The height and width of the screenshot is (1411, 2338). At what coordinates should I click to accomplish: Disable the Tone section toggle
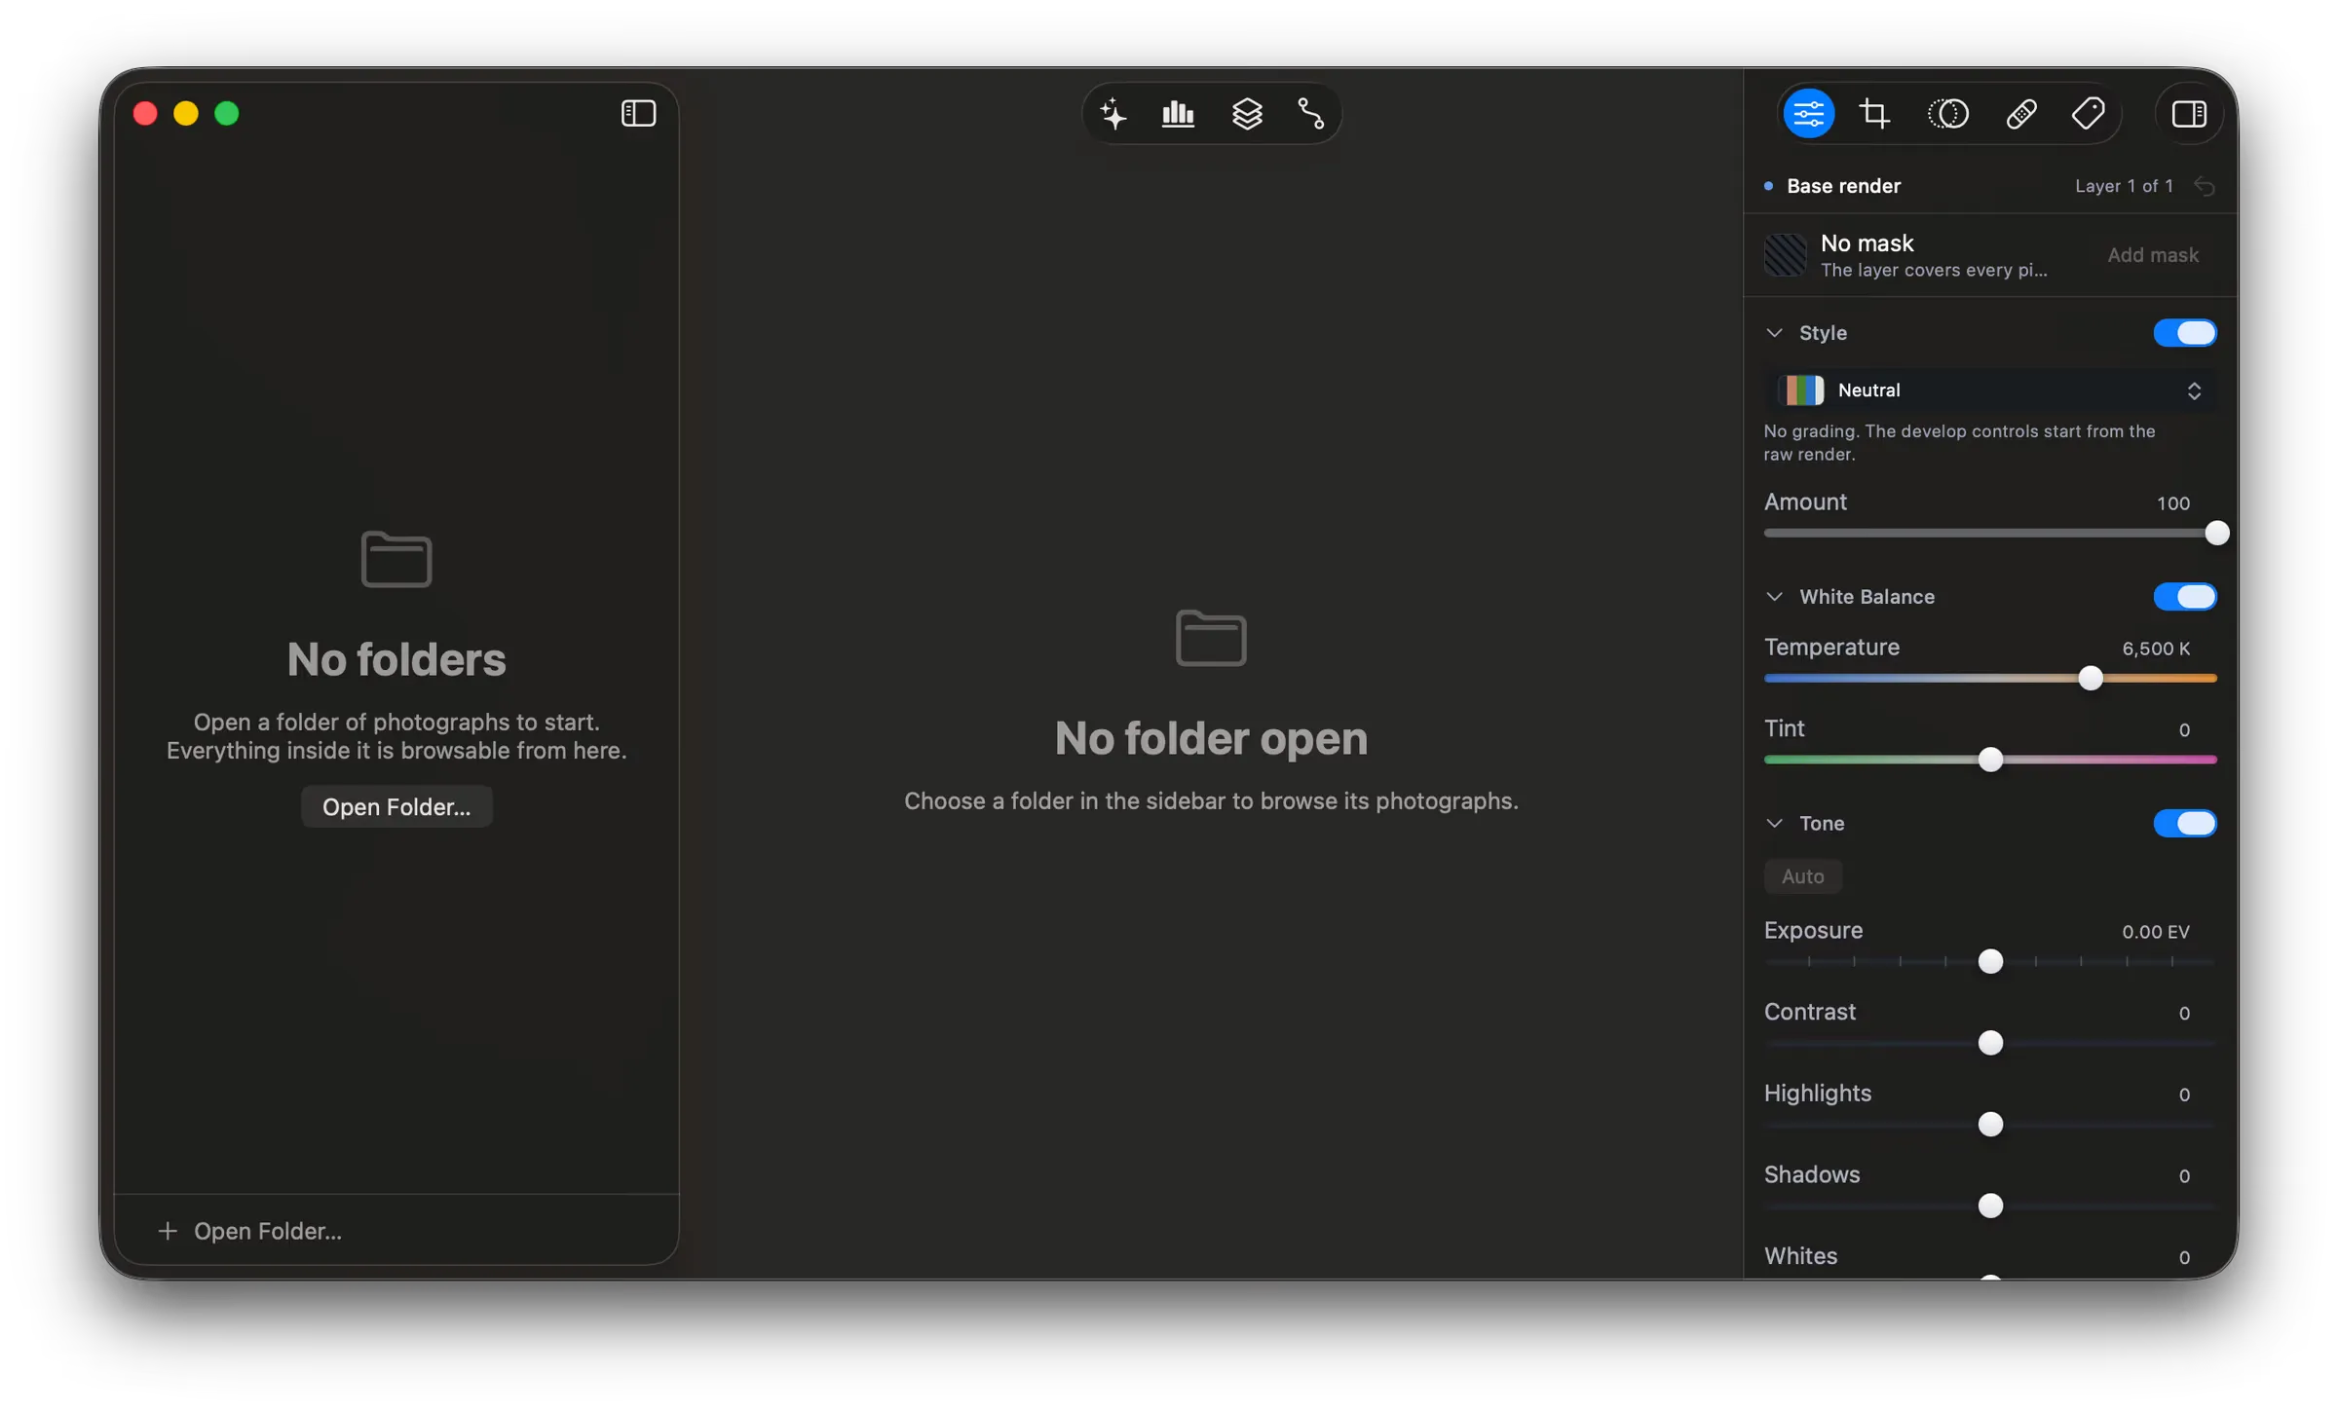coord(2184,824)
